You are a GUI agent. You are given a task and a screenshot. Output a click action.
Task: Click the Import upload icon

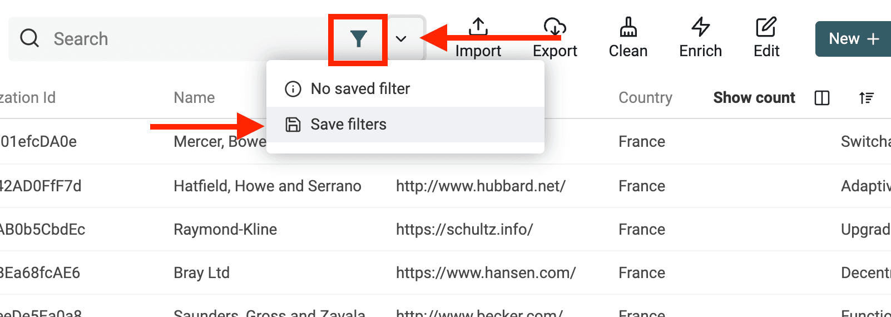click(478, 27)
